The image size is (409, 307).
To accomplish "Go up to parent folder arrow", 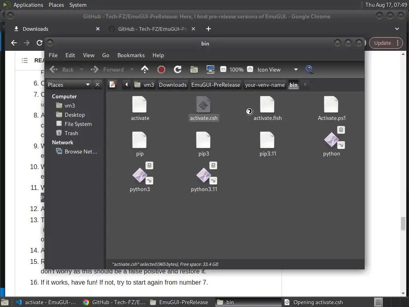I will (145, 70).
